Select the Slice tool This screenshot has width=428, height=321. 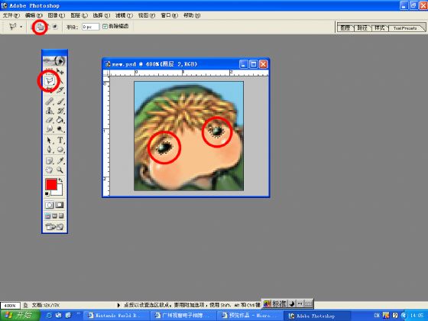pyautogui.click(x=60, y=89)
